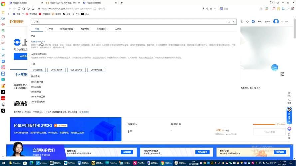Screen dimensions: 296x166
Task: Switch to the 云产品 tab
Action: 50,29
